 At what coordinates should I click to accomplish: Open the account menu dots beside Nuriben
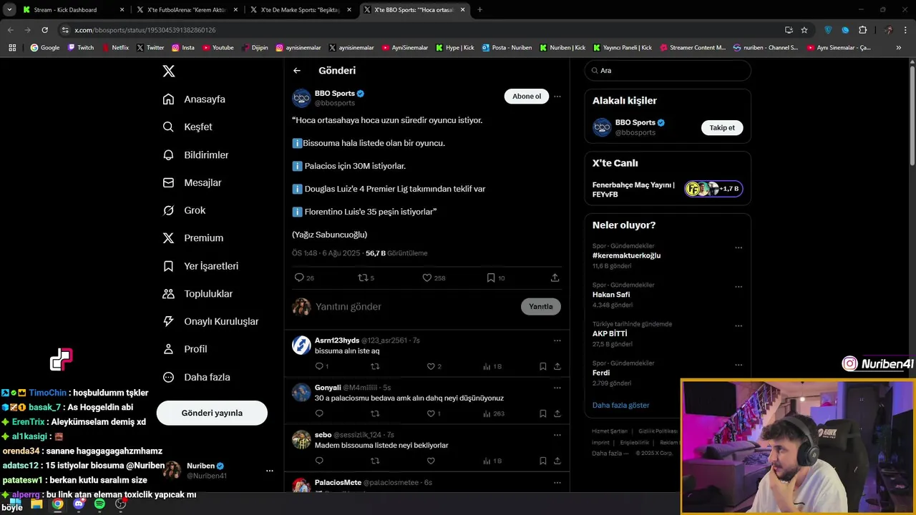[270, 471]
